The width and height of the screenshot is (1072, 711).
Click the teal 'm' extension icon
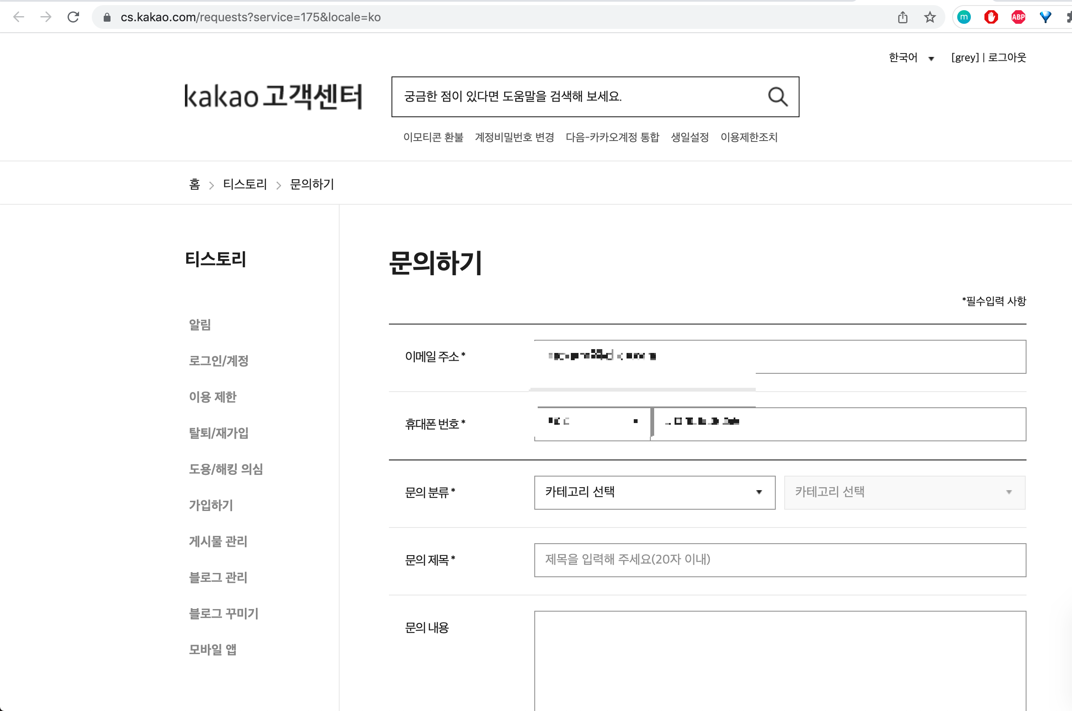(x=964, y=17)
